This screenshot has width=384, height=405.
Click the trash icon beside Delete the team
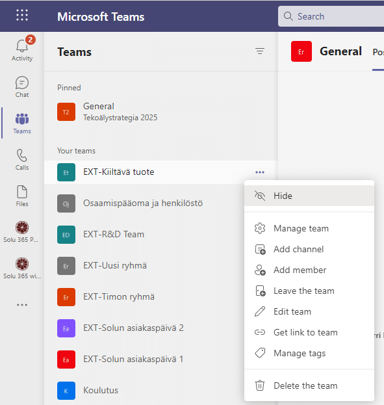(260, 385)
